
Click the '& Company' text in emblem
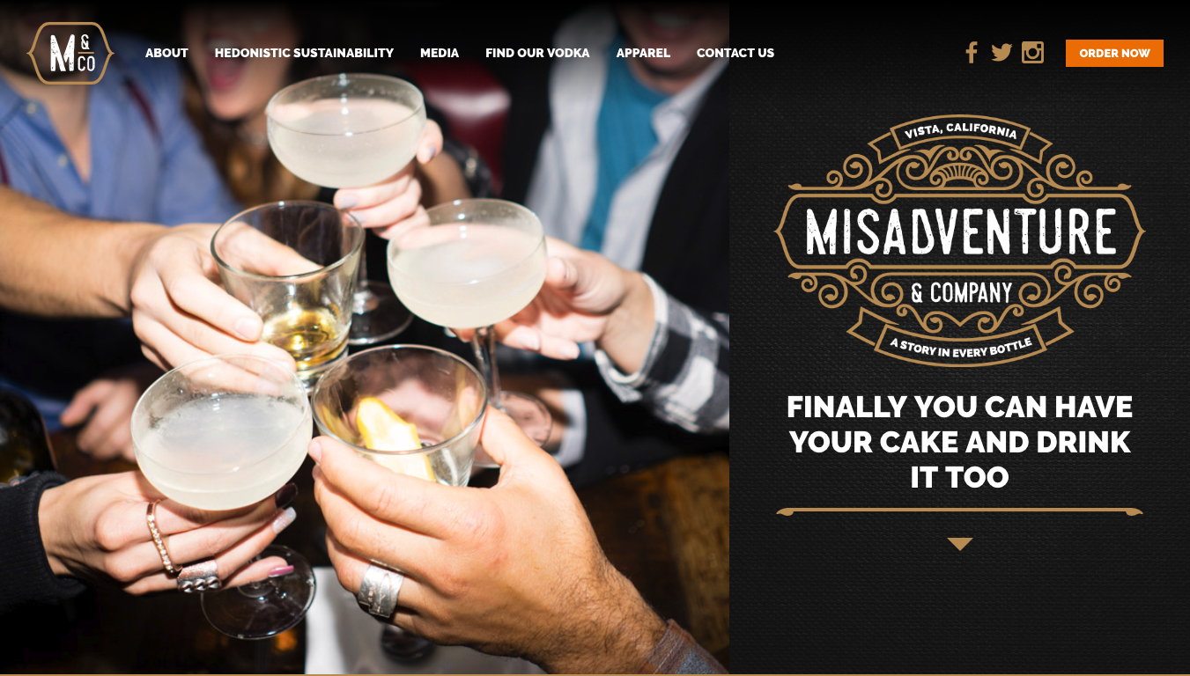pyautogui.click(x=961, y=293)
